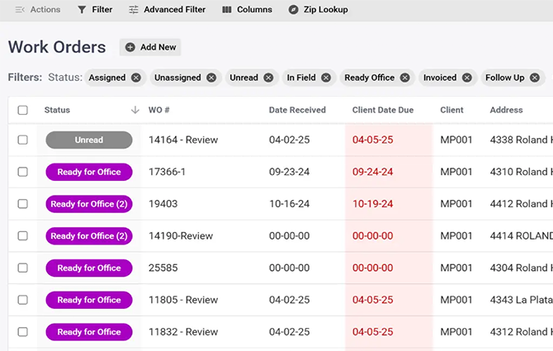Click due date 09-24-24
Screen dimensions: 553x351
(372, 172)
